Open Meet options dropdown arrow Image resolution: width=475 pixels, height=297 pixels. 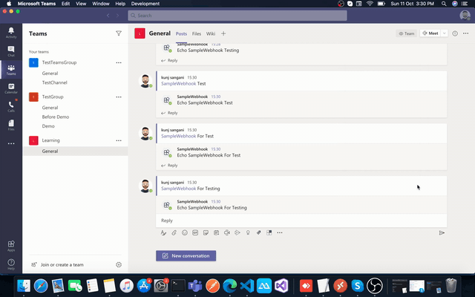click(444, 33)
